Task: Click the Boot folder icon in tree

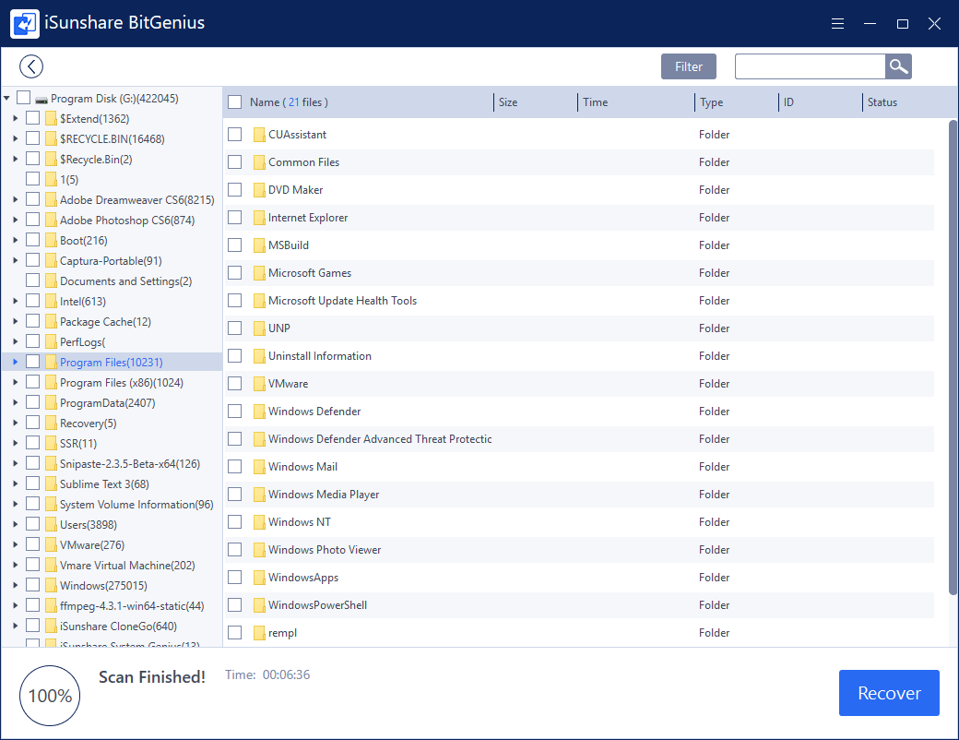Action: [x=52, y=240]
